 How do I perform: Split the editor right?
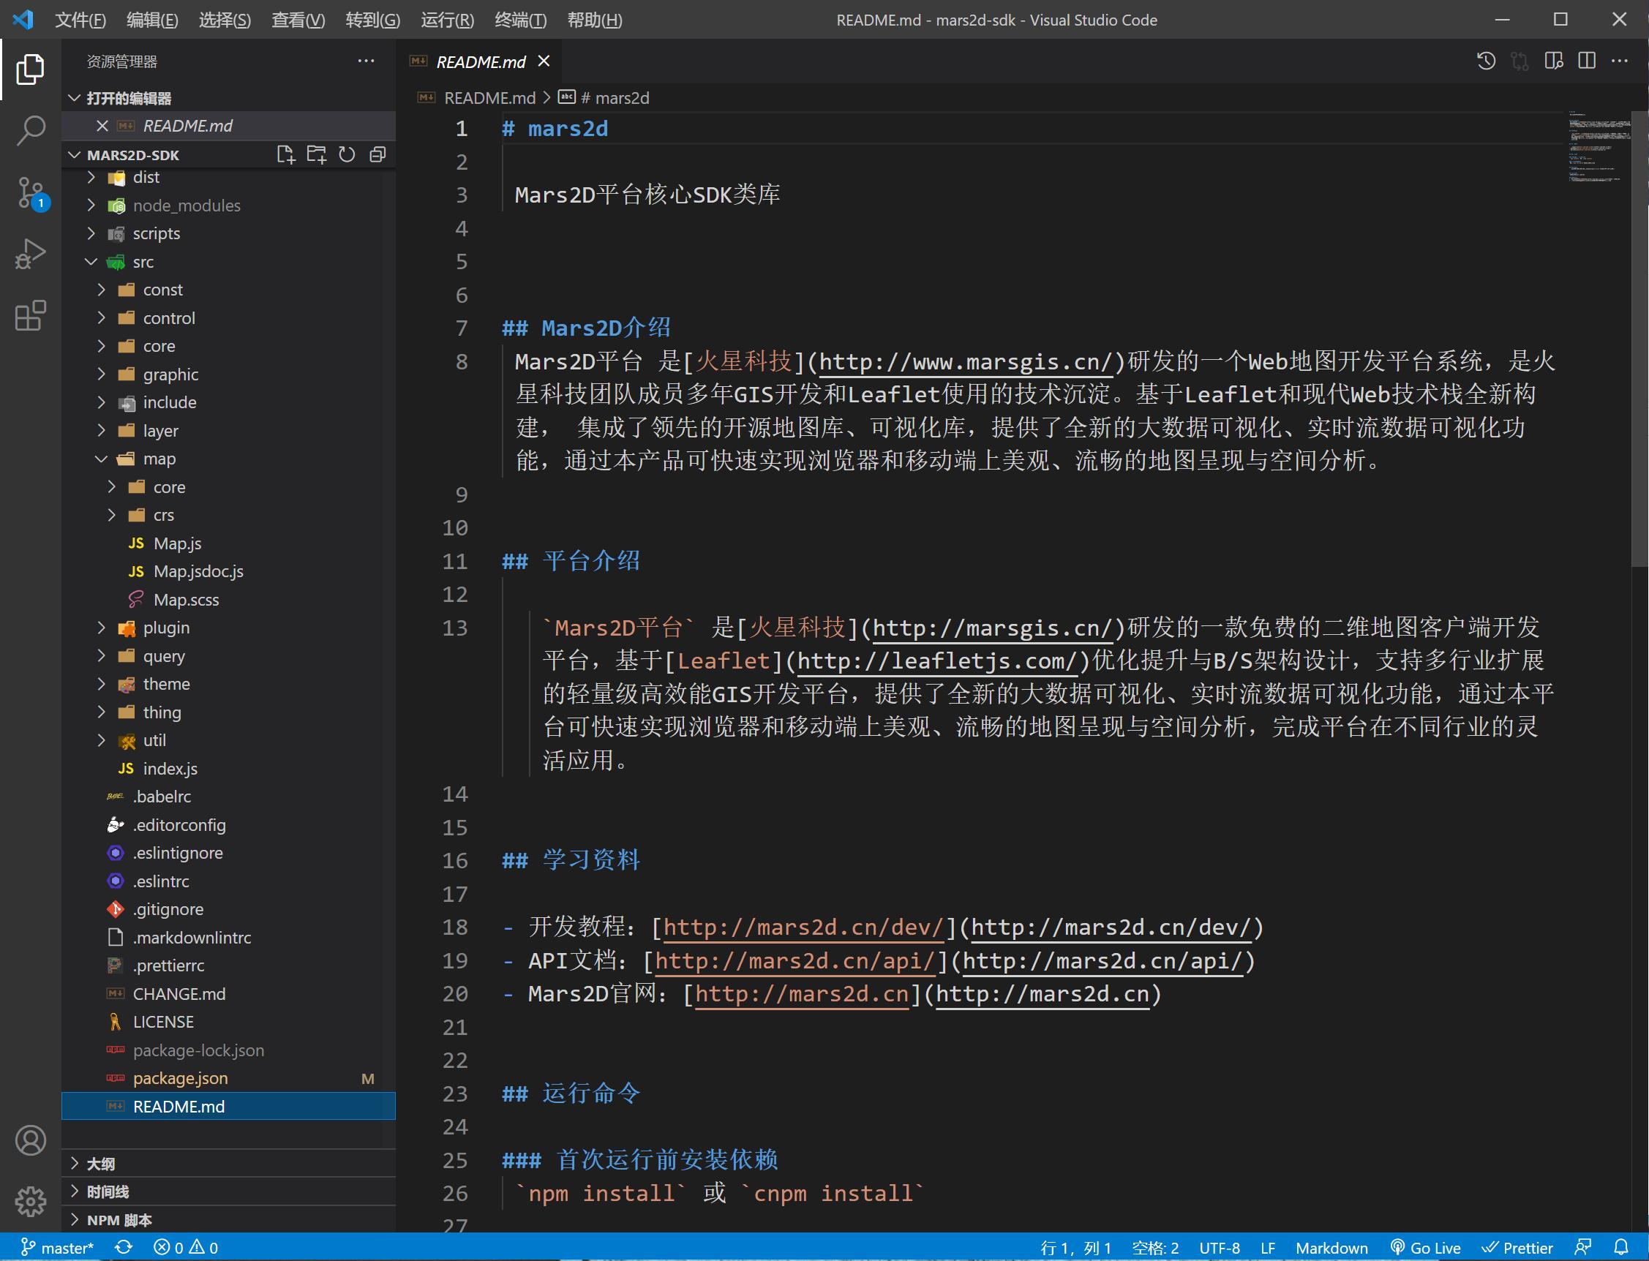pos(1587,61)
